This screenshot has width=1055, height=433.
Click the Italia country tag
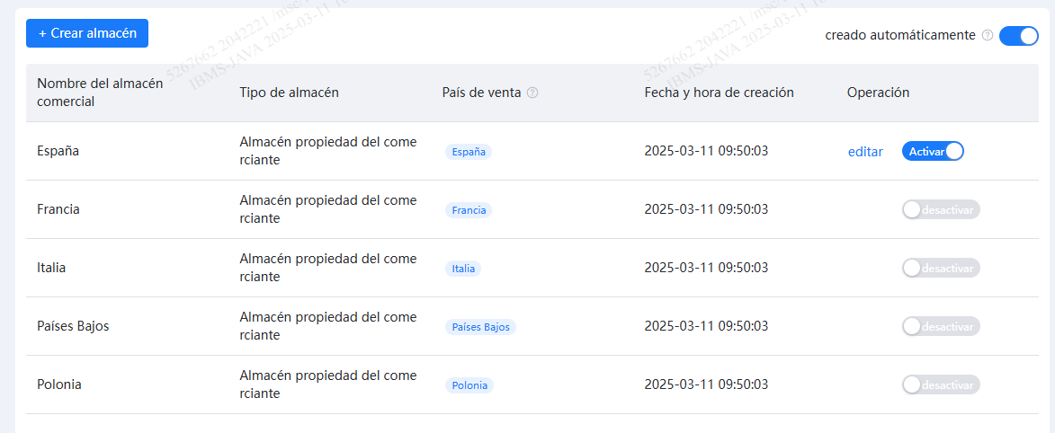pyautogui.click(x=463, y=269)
